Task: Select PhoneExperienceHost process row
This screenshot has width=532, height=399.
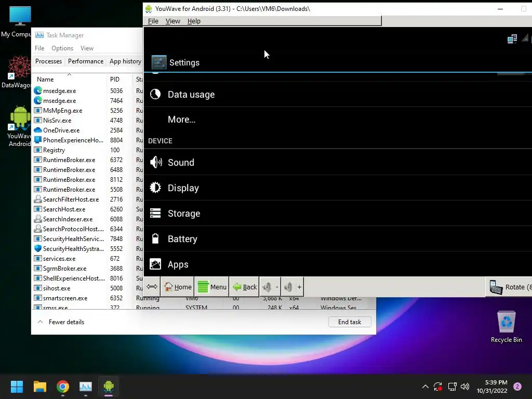Action: point(88,140)
